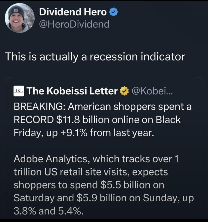
Task: Open the @HeroDividend handle
Action: pyautogui.click(x=74, y=24)
